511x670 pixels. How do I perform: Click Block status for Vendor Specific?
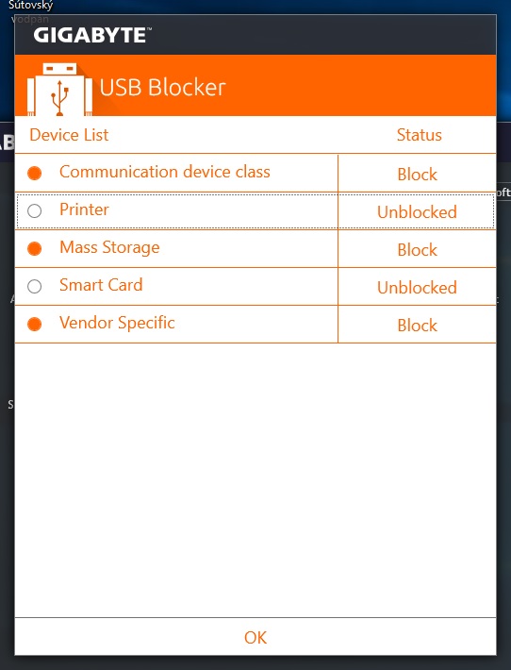417,326
